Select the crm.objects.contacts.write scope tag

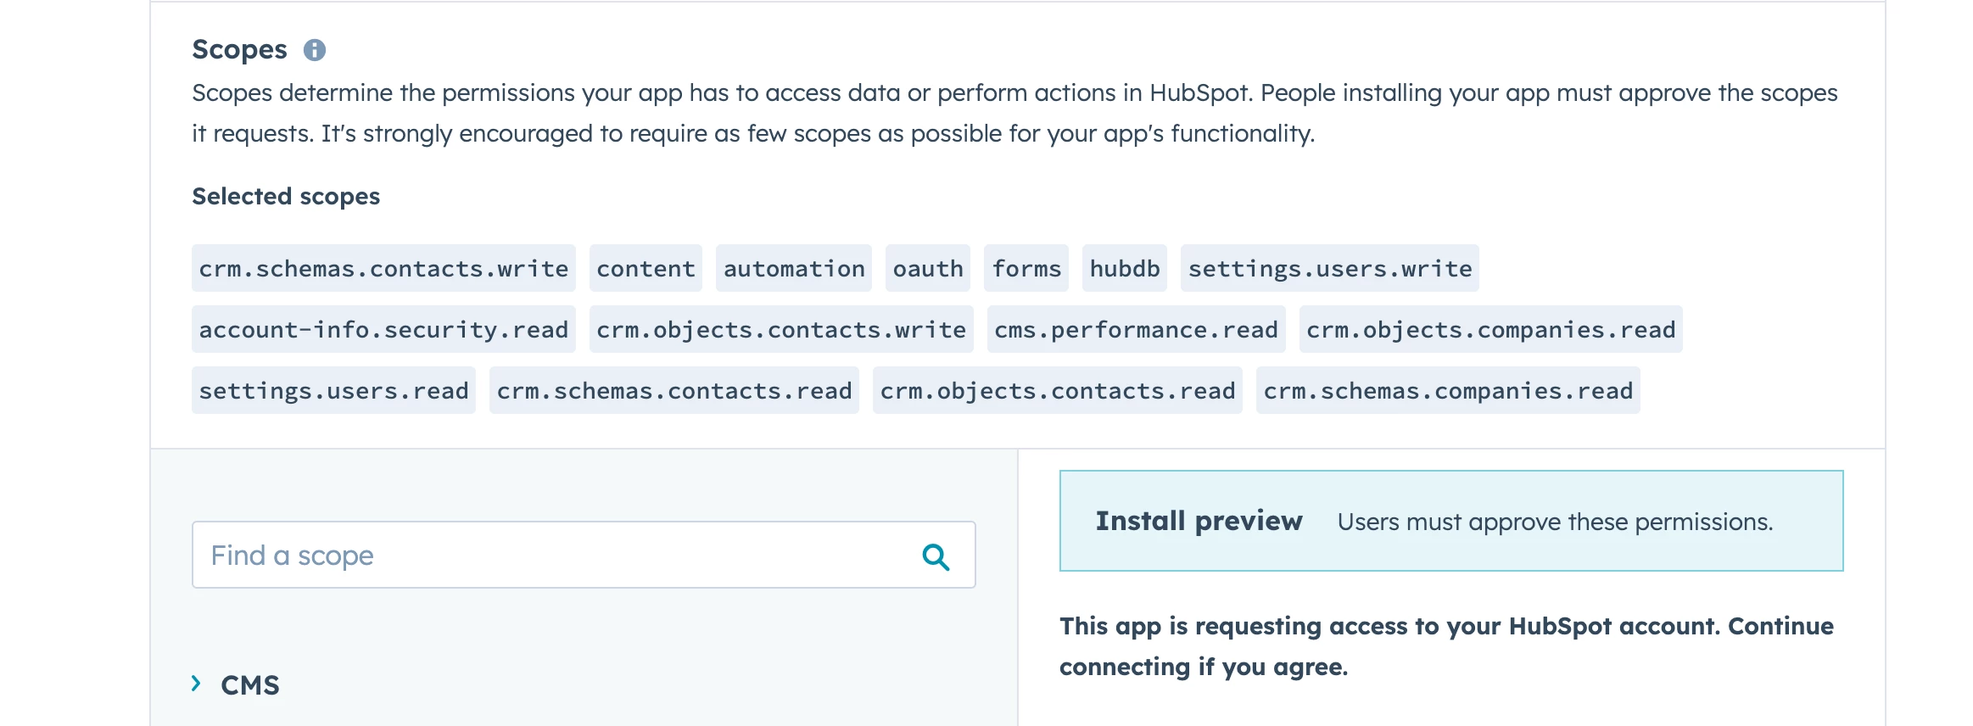click(781, 330)
